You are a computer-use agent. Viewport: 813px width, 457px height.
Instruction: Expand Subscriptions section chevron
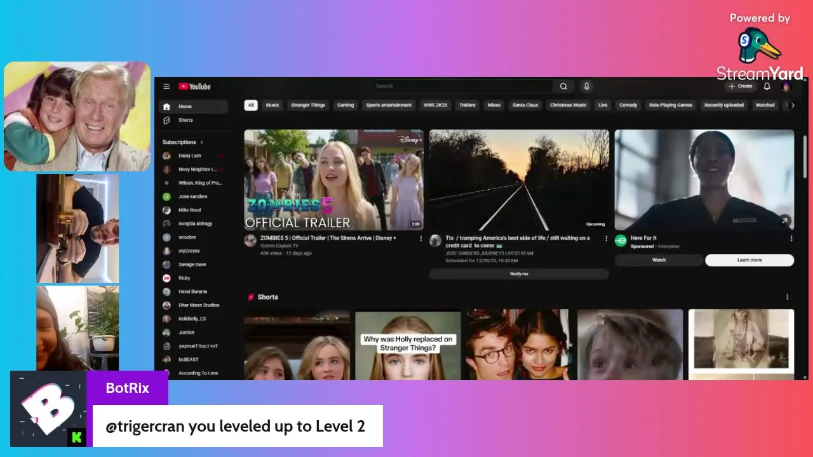202,142
